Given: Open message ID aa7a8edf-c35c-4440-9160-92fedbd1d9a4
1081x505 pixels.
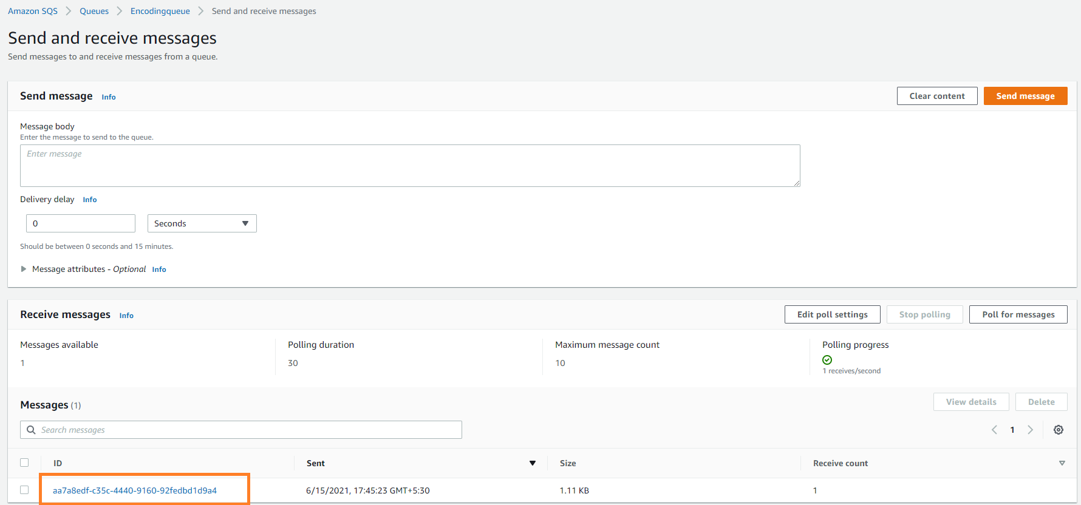Looking at the screenshot, I should [x=135, y=490].
